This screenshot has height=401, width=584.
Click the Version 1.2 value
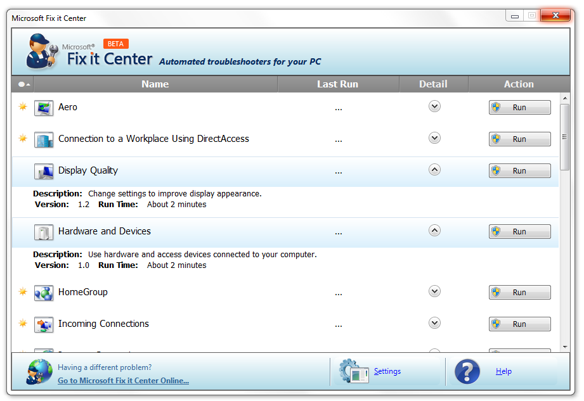coord(84,205)
